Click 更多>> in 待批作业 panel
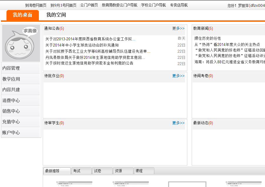 point(178,76)
